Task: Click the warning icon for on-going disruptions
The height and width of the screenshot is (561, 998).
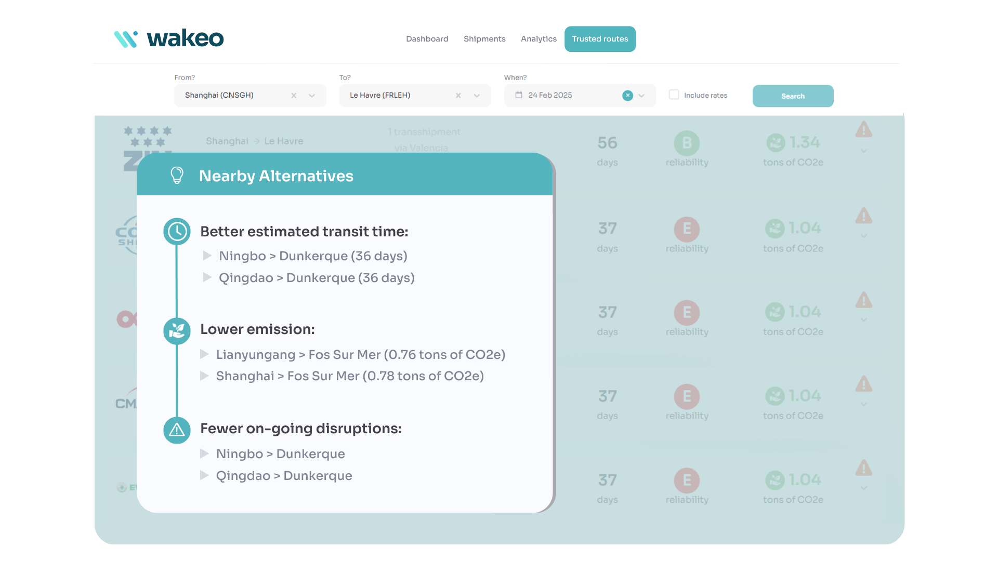Action: [177, 430]
